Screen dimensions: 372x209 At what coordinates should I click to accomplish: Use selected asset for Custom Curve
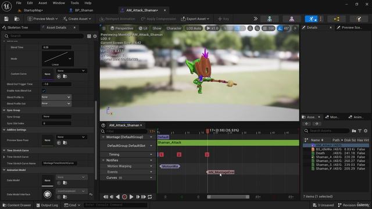[x=59, y=76]
